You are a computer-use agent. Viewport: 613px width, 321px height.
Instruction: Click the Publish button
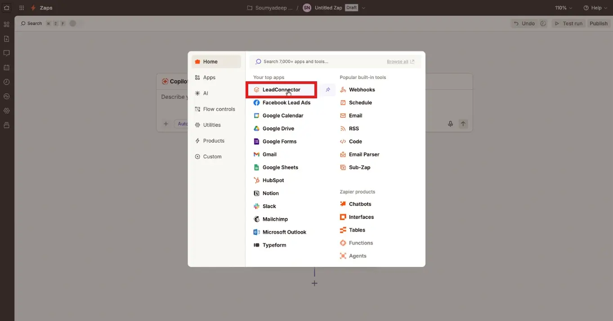[598, 23]
